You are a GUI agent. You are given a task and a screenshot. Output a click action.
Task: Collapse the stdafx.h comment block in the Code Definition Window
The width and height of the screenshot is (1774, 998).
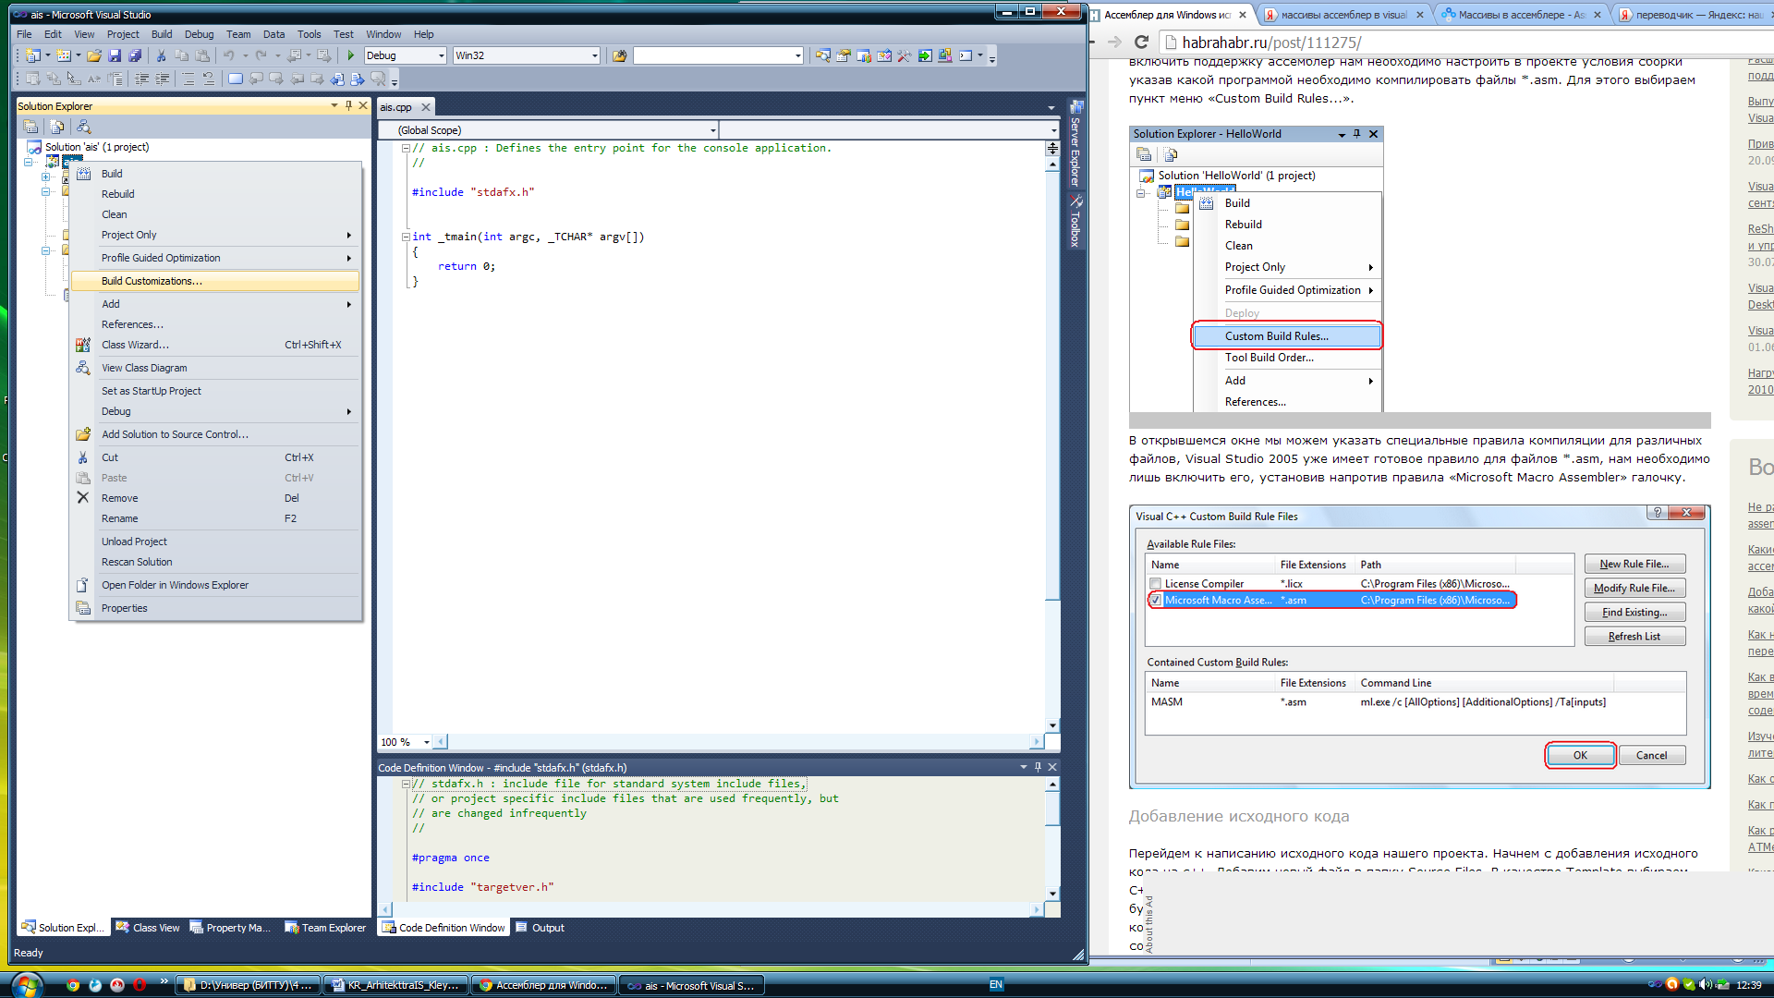coord(406,784)
